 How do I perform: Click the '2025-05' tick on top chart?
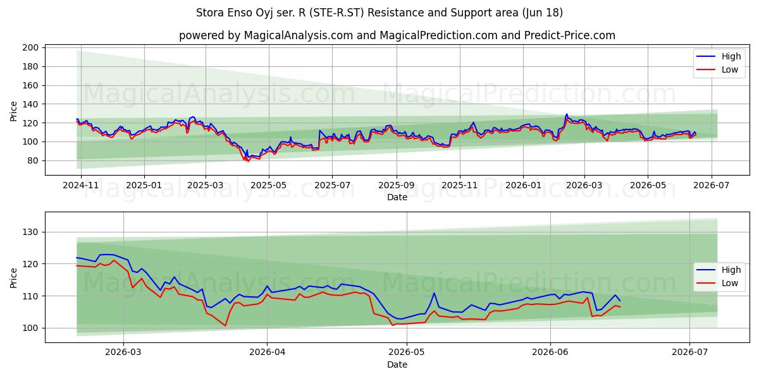tap(269, 186)
